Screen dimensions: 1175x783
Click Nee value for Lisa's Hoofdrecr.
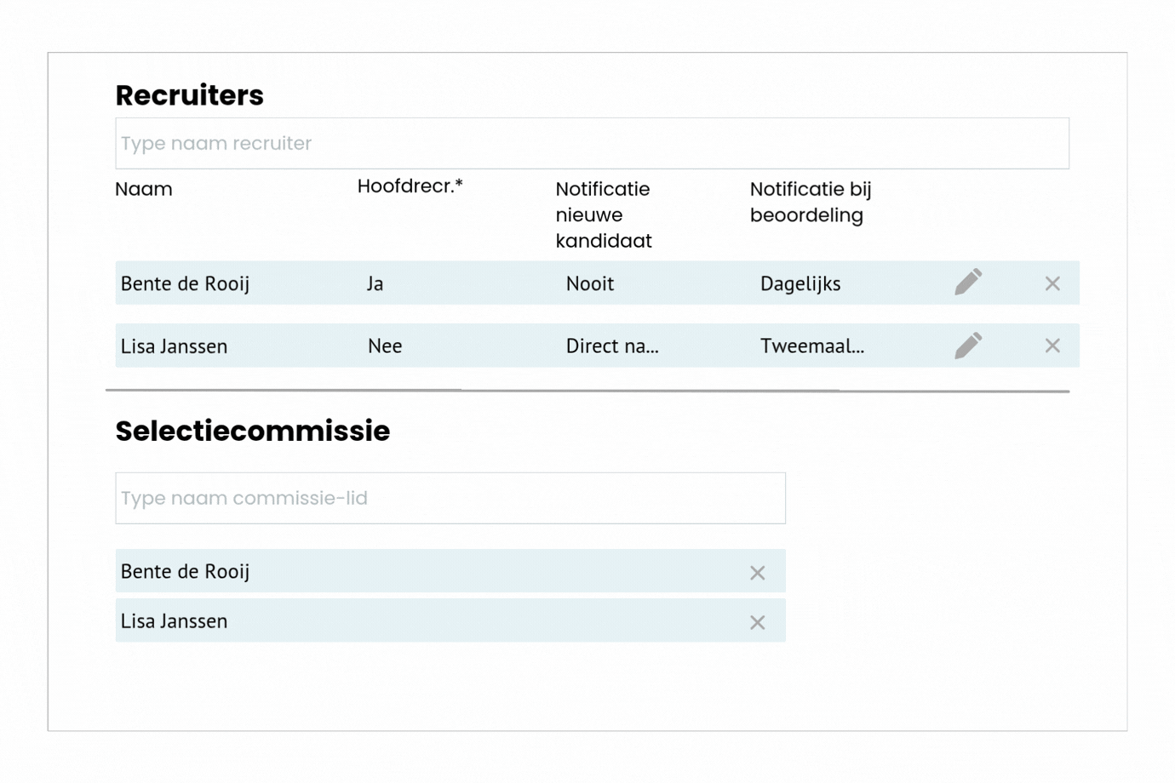coord(385,346)
